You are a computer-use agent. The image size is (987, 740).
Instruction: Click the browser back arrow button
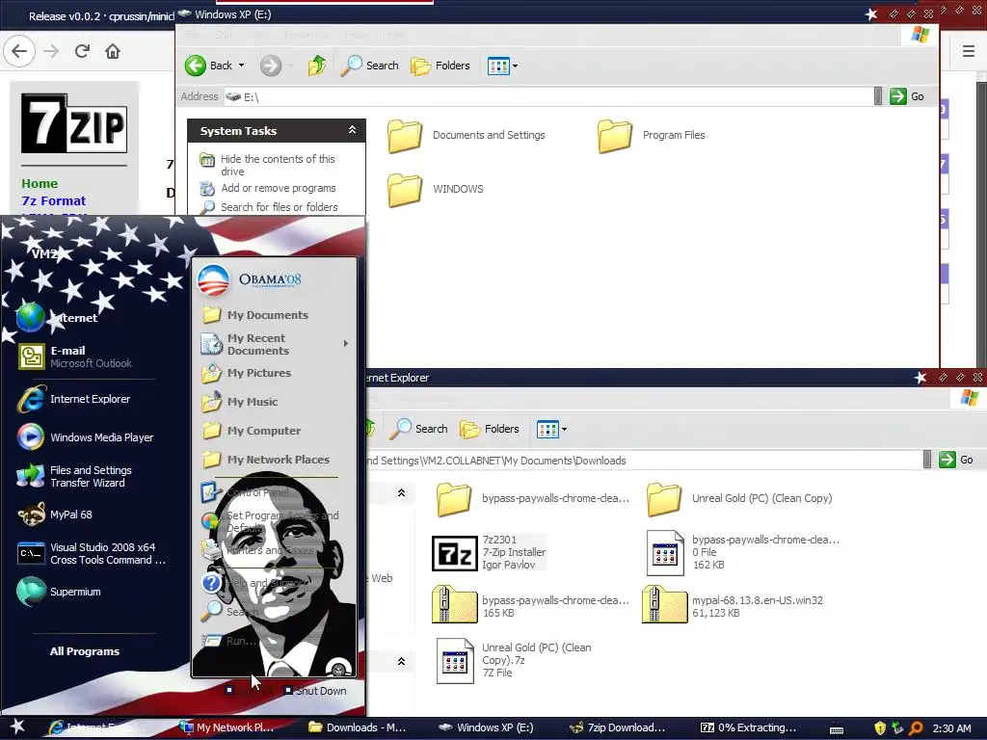click(x=19, y=51)
